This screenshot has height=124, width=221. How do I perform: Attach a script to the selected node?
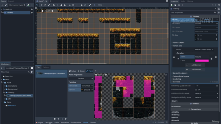pyautogui.click(x=28, y=5)
